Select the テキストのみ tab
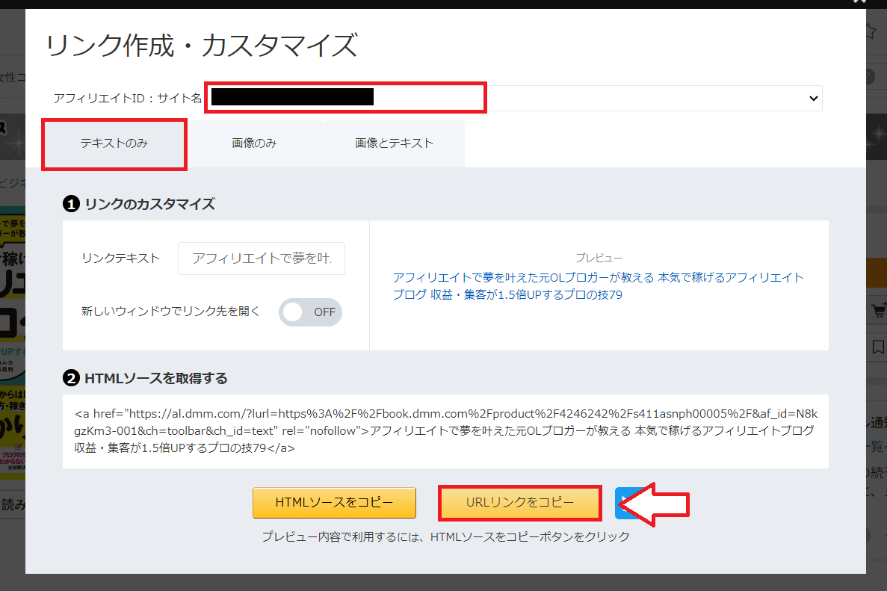 click(x=114, y=143)
